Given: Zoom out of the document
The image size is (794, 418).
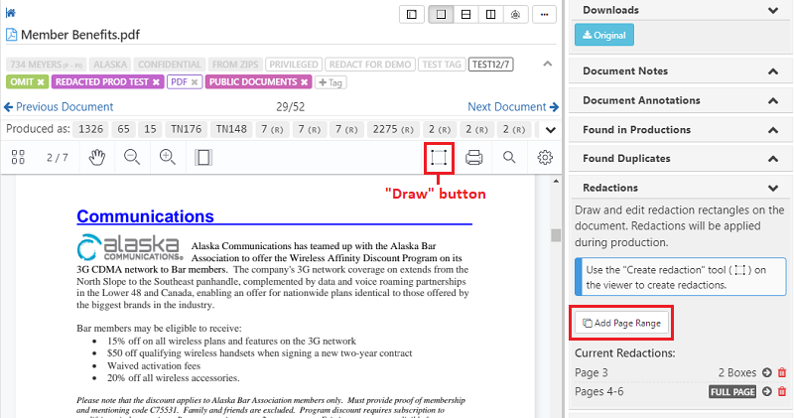Looking at the screenshot, I should [132, 157].
